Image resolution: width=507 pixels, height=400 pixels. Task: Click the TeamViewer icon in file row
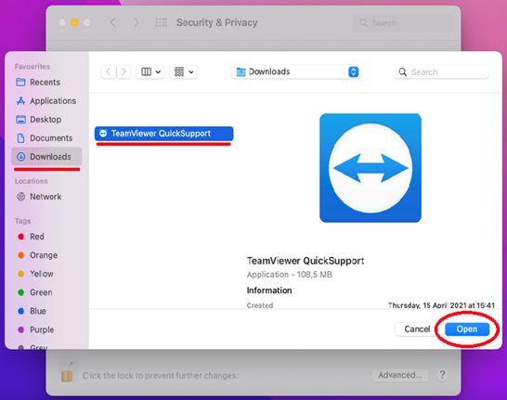pos(103,134)
